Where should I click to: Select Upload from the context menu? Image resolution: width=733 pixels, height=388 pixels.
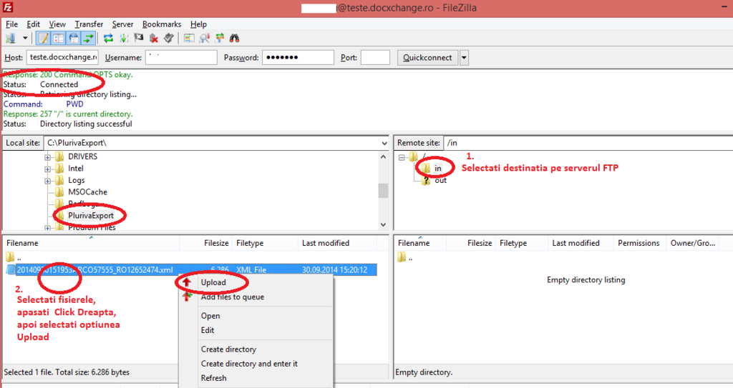(x=213, y=282)
